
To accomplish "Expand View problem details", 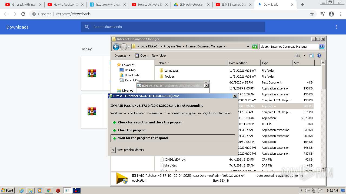I will pos(113,150).
